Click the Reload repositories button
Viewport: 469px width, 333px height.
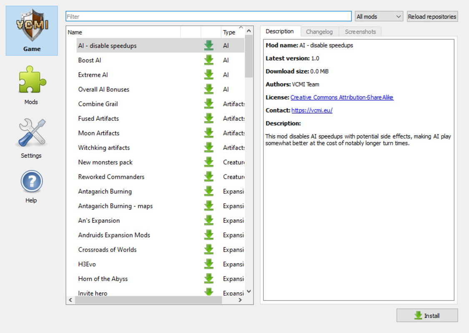pyautogui.click(x=432, y=16)
